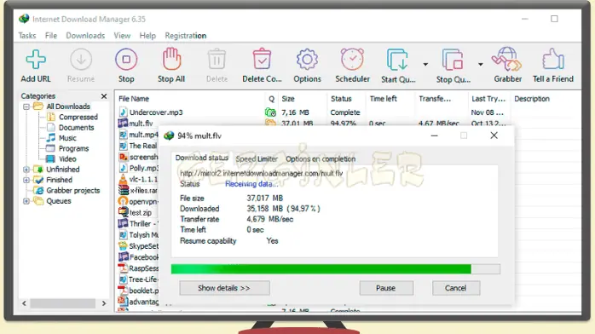
Task: Open the File menu
Action: pos(51,36)
